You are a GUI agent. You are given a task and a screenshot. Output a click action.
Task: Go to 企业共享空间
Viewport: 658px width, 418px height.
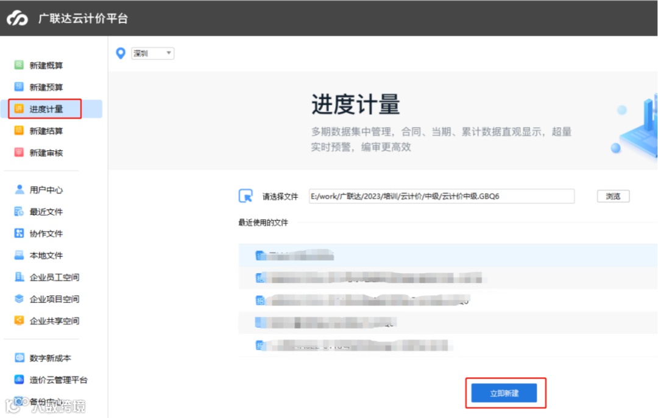(55, 321)
